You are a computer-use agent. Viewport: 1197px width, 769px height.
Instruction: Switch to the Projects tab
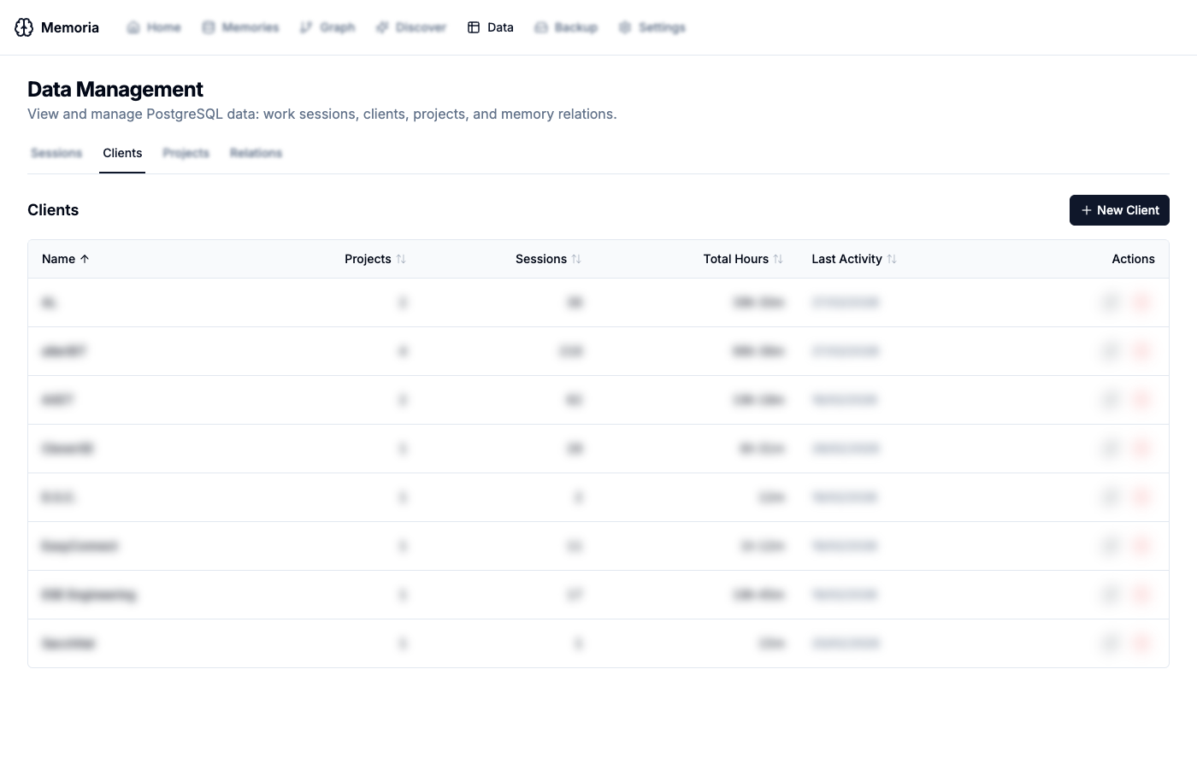[x=186, y=153]
